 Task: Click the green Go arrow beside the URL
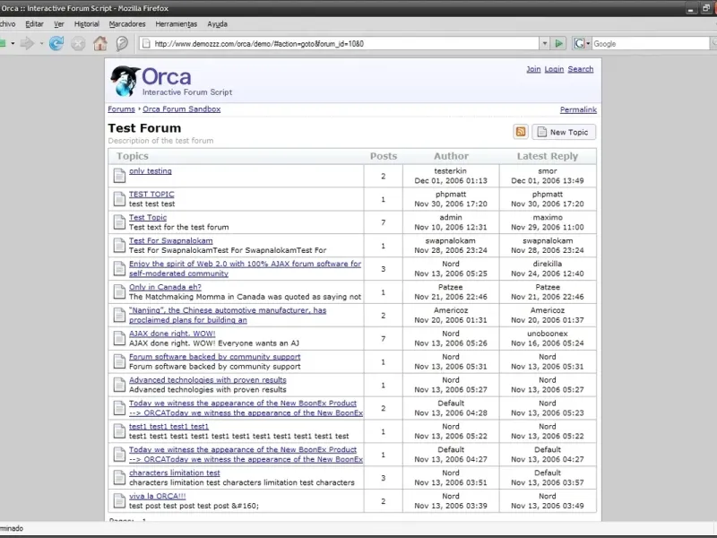coord(558,43)
